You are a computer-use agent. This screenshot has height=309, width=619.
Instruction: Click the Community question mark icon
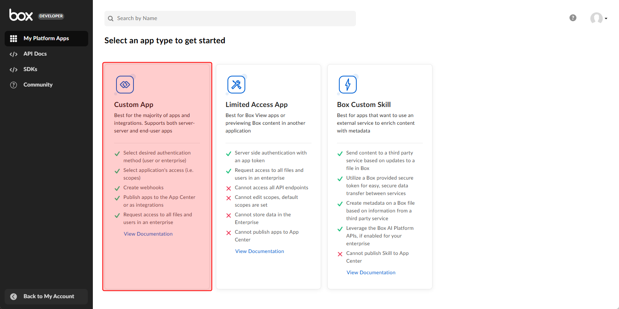[x=14, y=85]
